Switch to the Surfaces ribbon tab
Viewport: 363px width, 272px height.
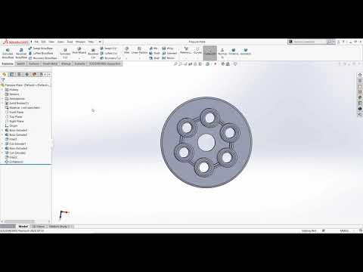[34, 63]
